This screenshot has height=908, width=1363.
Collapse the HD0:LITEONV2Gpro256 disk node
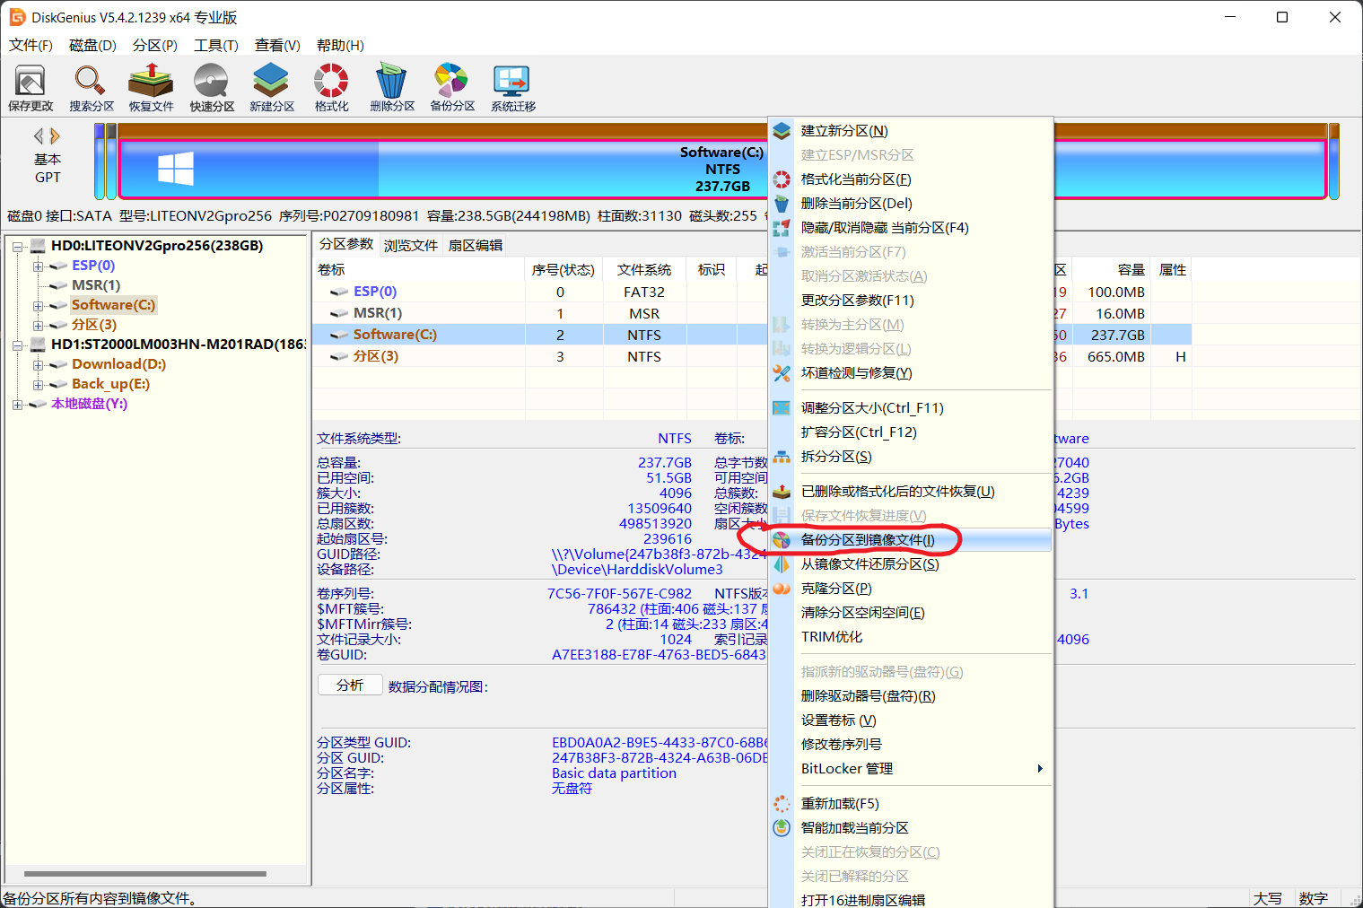(18, 246)
